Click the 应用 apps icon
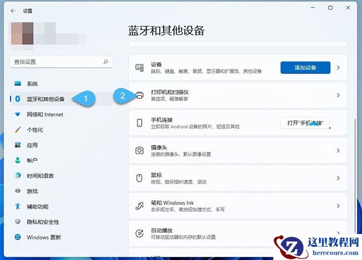The image size is (362, 260). 17,145
